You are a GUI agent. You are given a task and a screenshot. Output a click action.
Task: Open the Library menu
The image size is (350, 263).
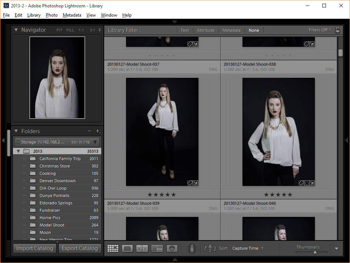[x=34, y=15]
